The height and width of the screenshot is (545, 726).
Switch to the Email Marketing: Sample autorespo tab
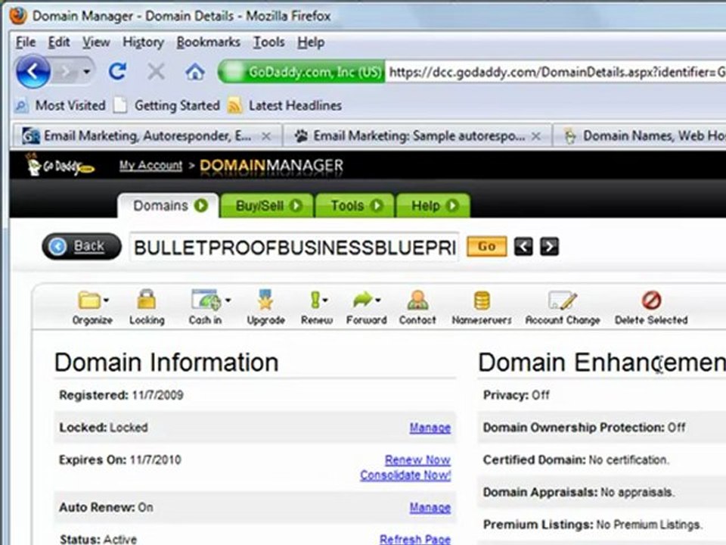[417, 135]
